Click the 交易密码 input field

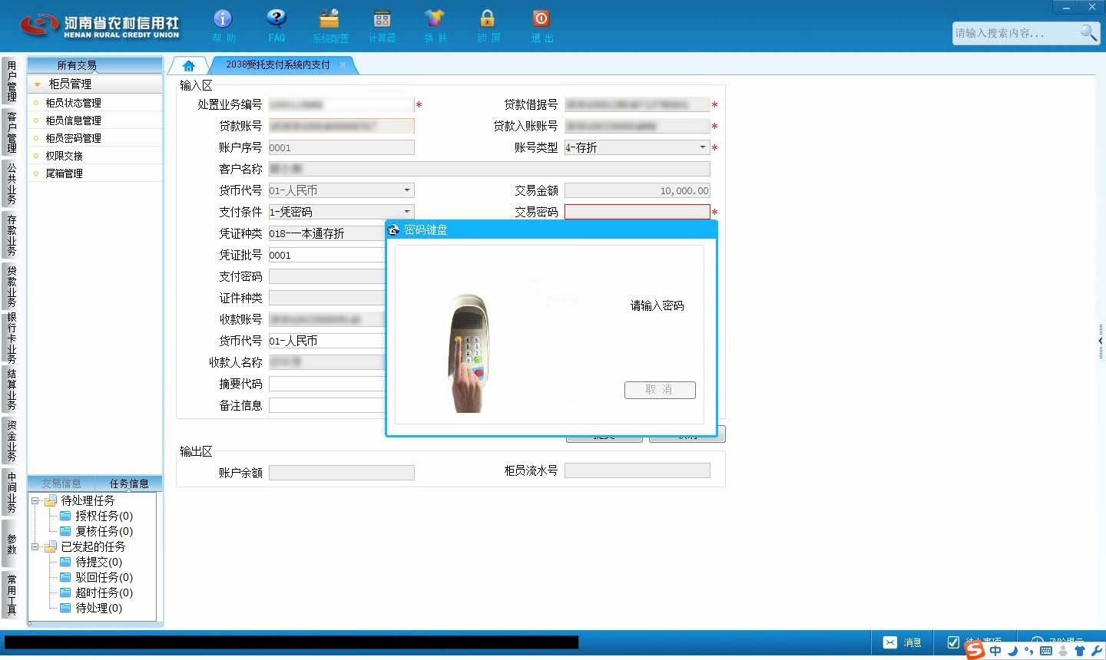(637, 212)
